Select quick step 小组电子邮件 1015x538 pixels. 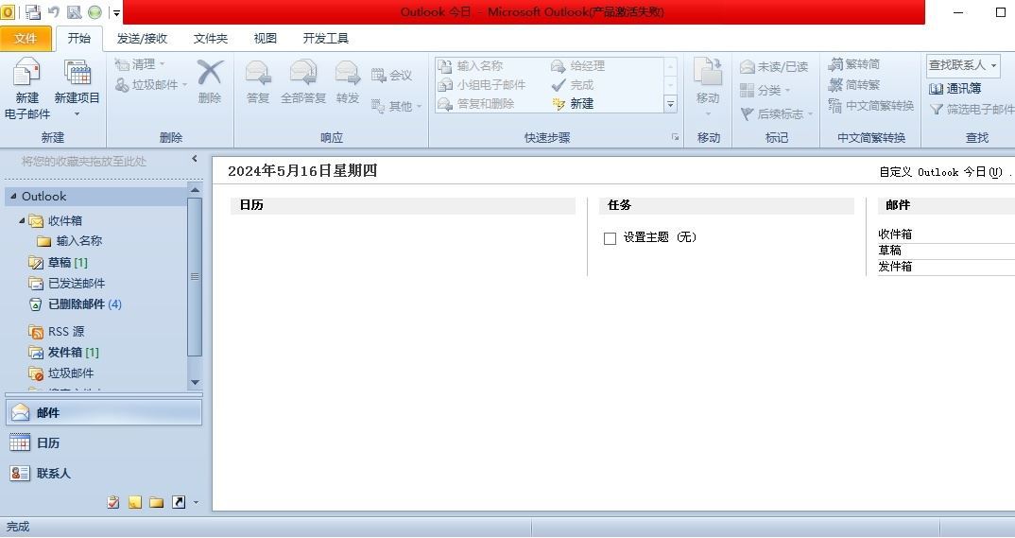pyautogui.click(x=482, y=84)
